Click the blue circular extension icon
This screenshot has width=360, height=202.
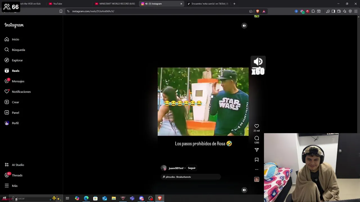tap(296, 11)
